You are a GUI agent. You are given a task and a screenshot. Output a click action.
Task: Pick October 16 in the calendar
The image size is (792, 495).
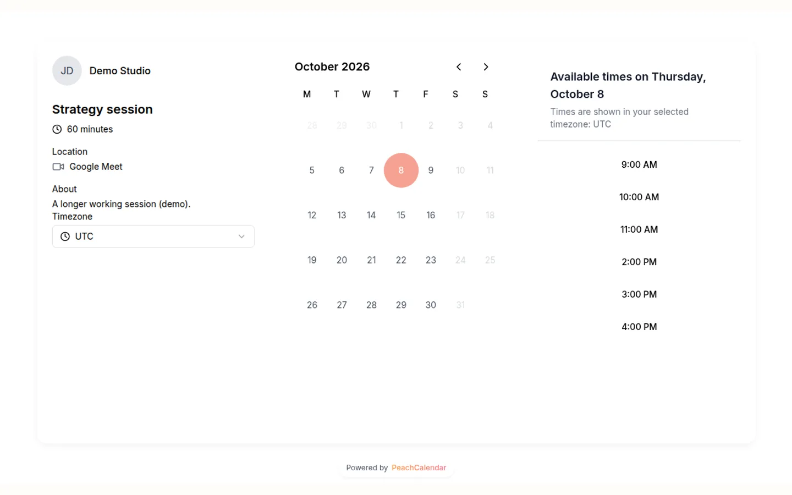[431, 215]
